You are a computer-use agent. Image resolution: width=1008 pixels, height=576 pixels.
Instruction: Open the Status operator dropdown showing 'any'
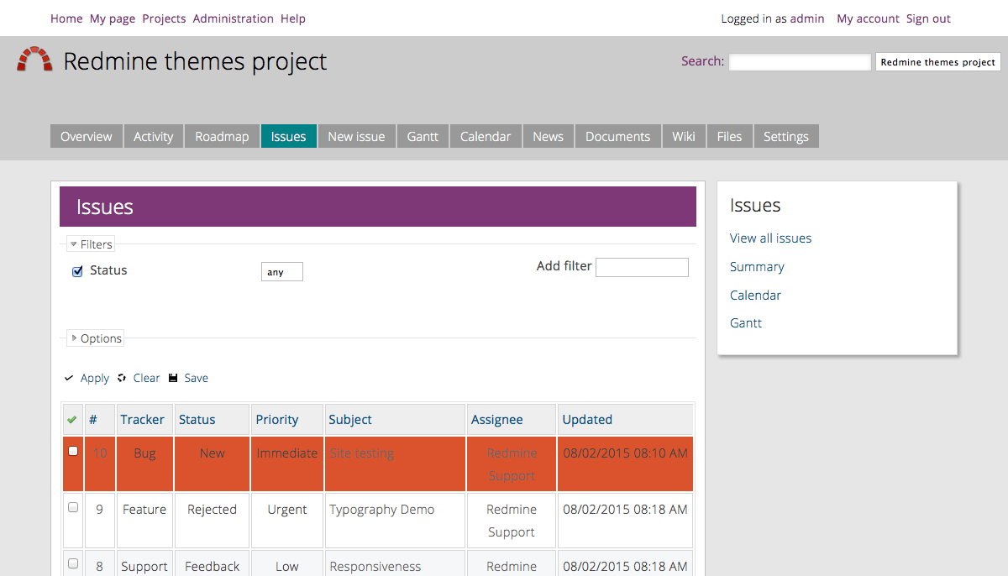click(282, 272)
